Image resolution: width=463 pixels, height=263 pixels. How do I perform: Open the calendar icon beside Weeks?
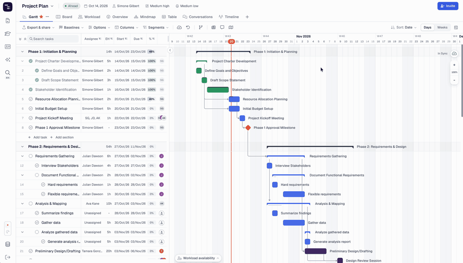456,27
